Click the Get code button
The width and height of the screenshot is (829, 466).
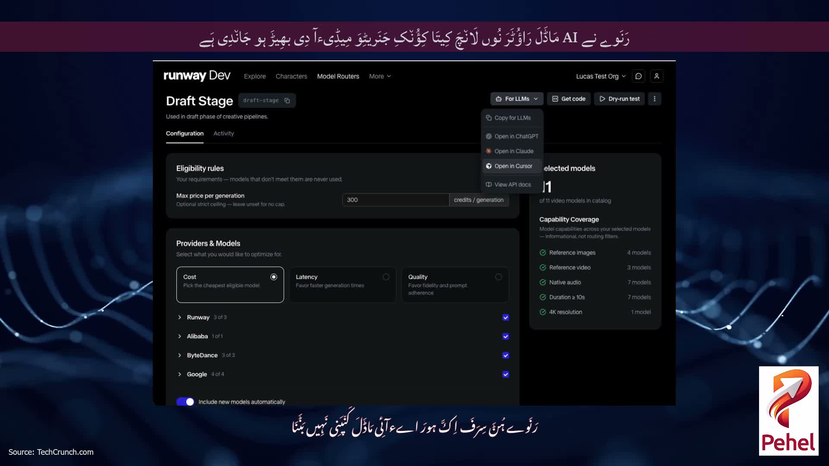569,99
